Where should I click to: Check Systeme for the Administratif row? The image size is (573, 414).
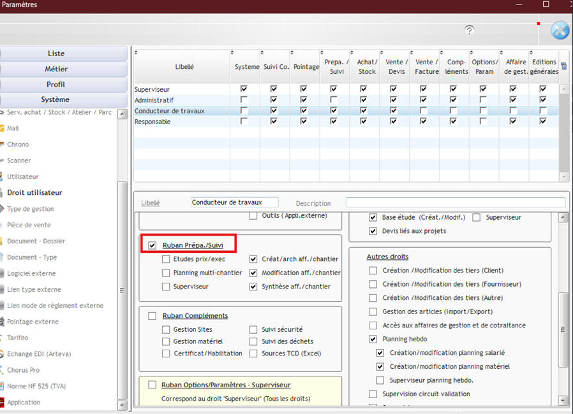[x=243, y=99]
